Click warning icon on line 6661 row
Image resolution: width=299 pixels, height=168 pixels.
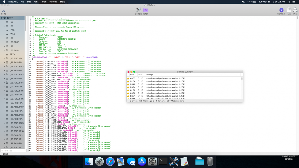pyautogui.click(x=128, y=96)
